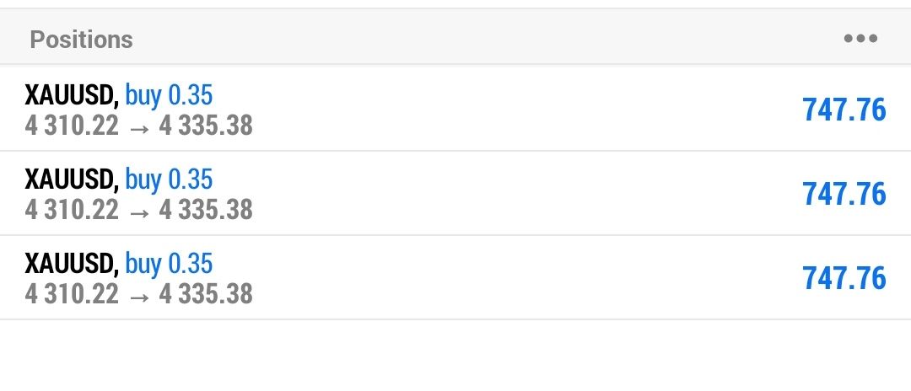Tap current price 4 335.38 in third position
This screenshot has height=391, width=911.
click(206, 293)
